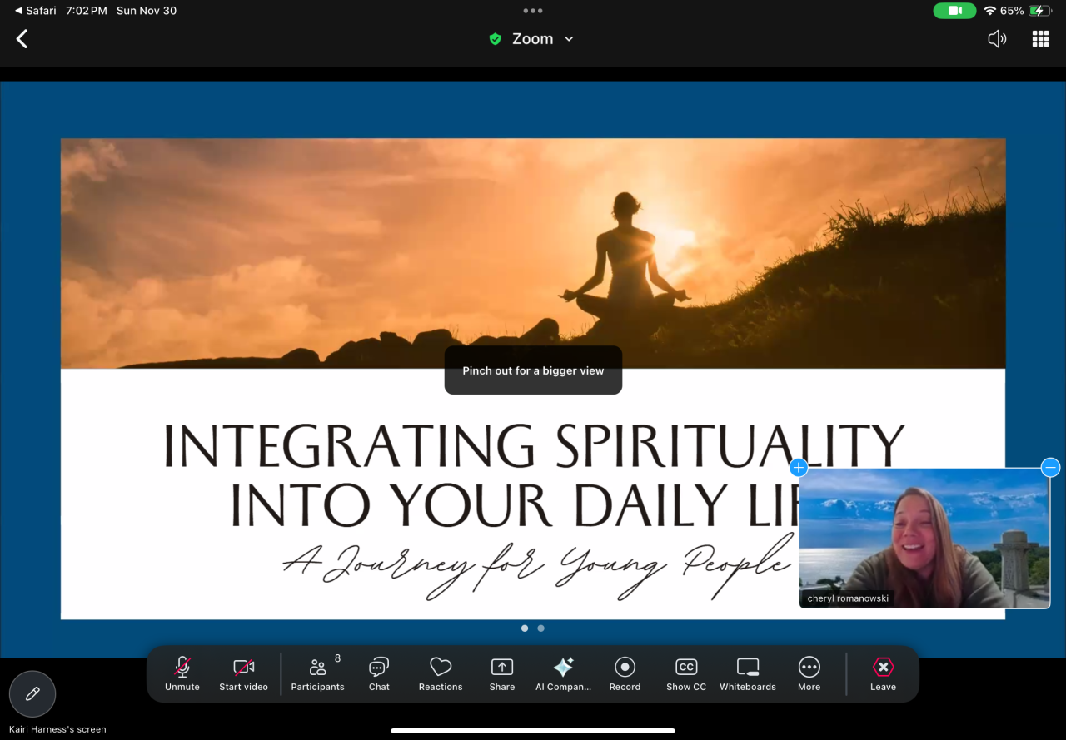Tap the green encryption shield icon
The image size is (1066, 740).
tap(496, 39)
